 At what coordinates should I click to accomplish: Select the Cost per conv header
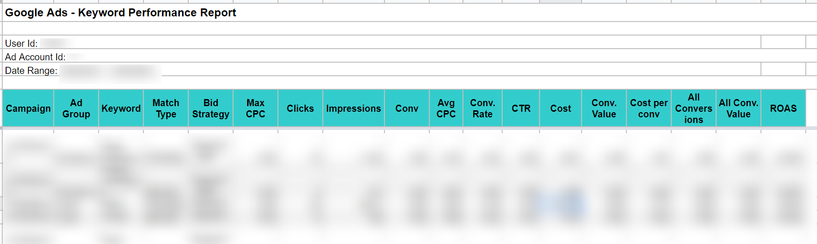(x=649, y=108)
